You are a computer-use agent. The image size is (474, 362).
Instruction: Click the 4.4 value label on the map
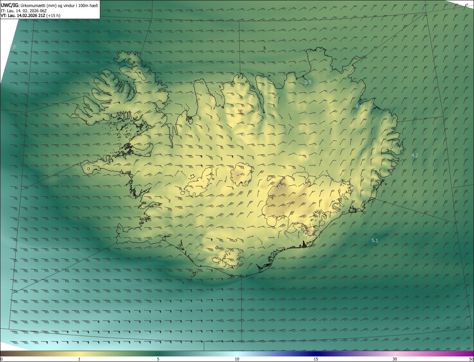[x=358, y=106]
